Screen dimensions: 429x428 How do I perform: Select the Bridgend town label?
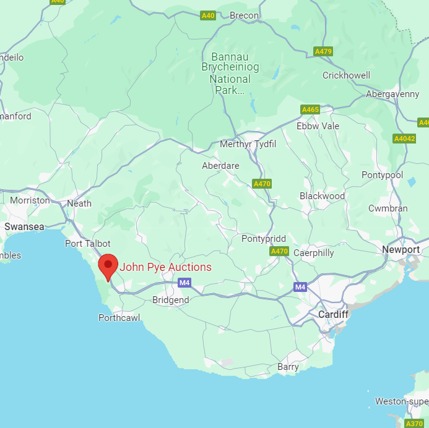point(171,300)
